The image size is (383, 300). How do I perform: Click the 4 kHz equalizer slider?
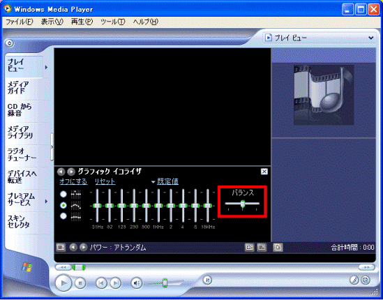pyautogui.click(x=183, y=206)
